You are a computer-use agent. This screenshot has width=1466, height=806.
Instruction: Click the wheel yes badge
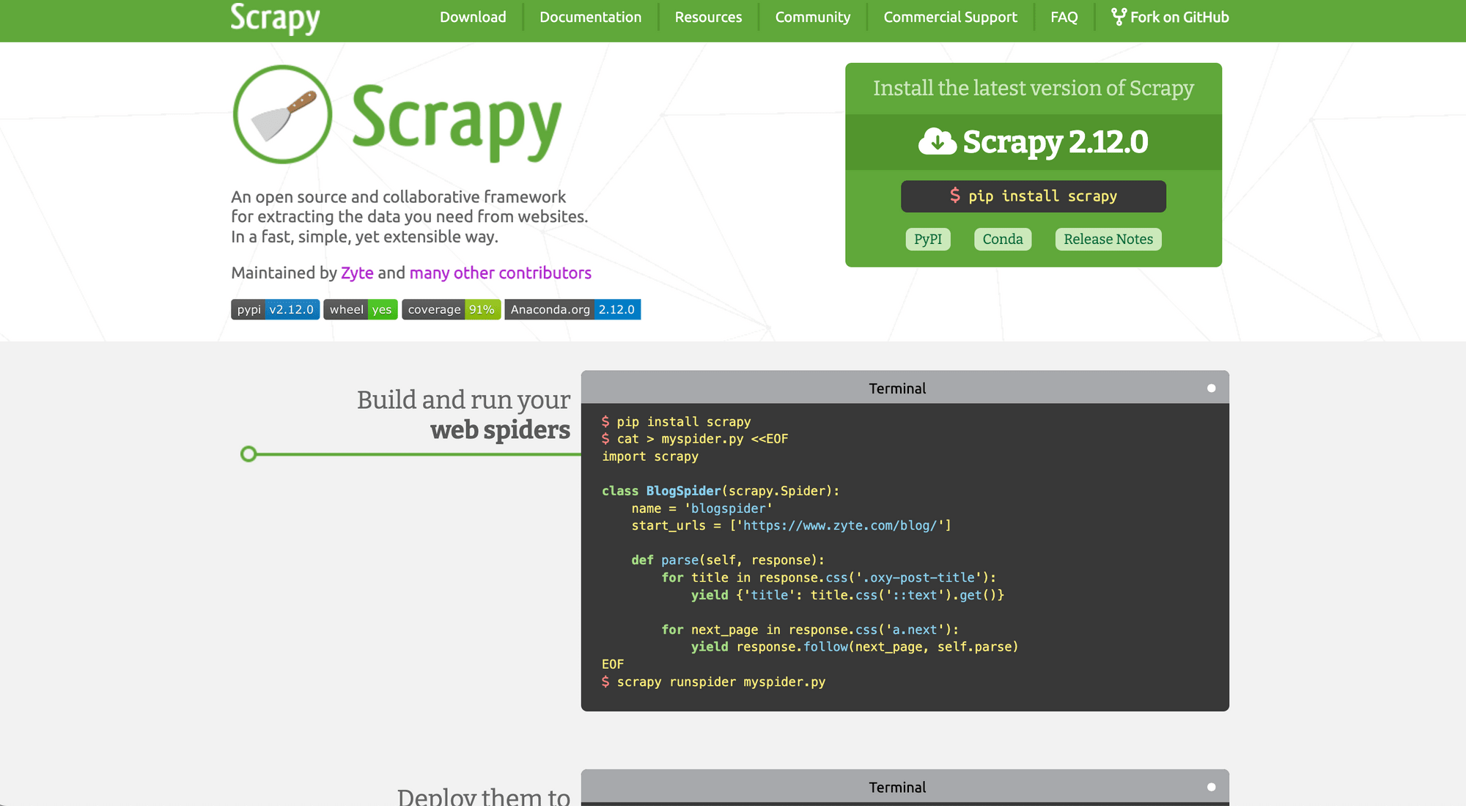361,309
